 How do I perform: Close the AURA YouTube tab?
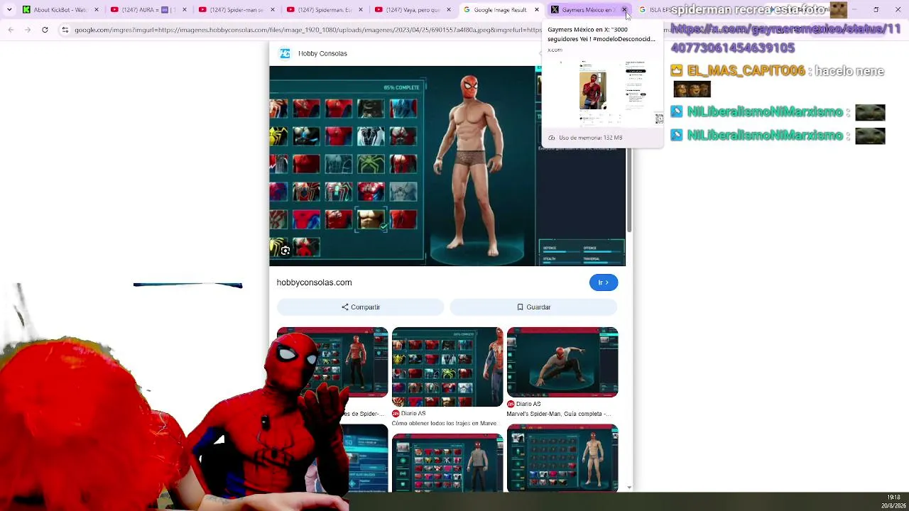tap(185, 10)
